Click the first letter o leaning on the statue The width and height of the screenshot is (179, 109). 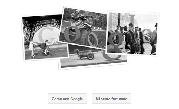tap(72, 34)
